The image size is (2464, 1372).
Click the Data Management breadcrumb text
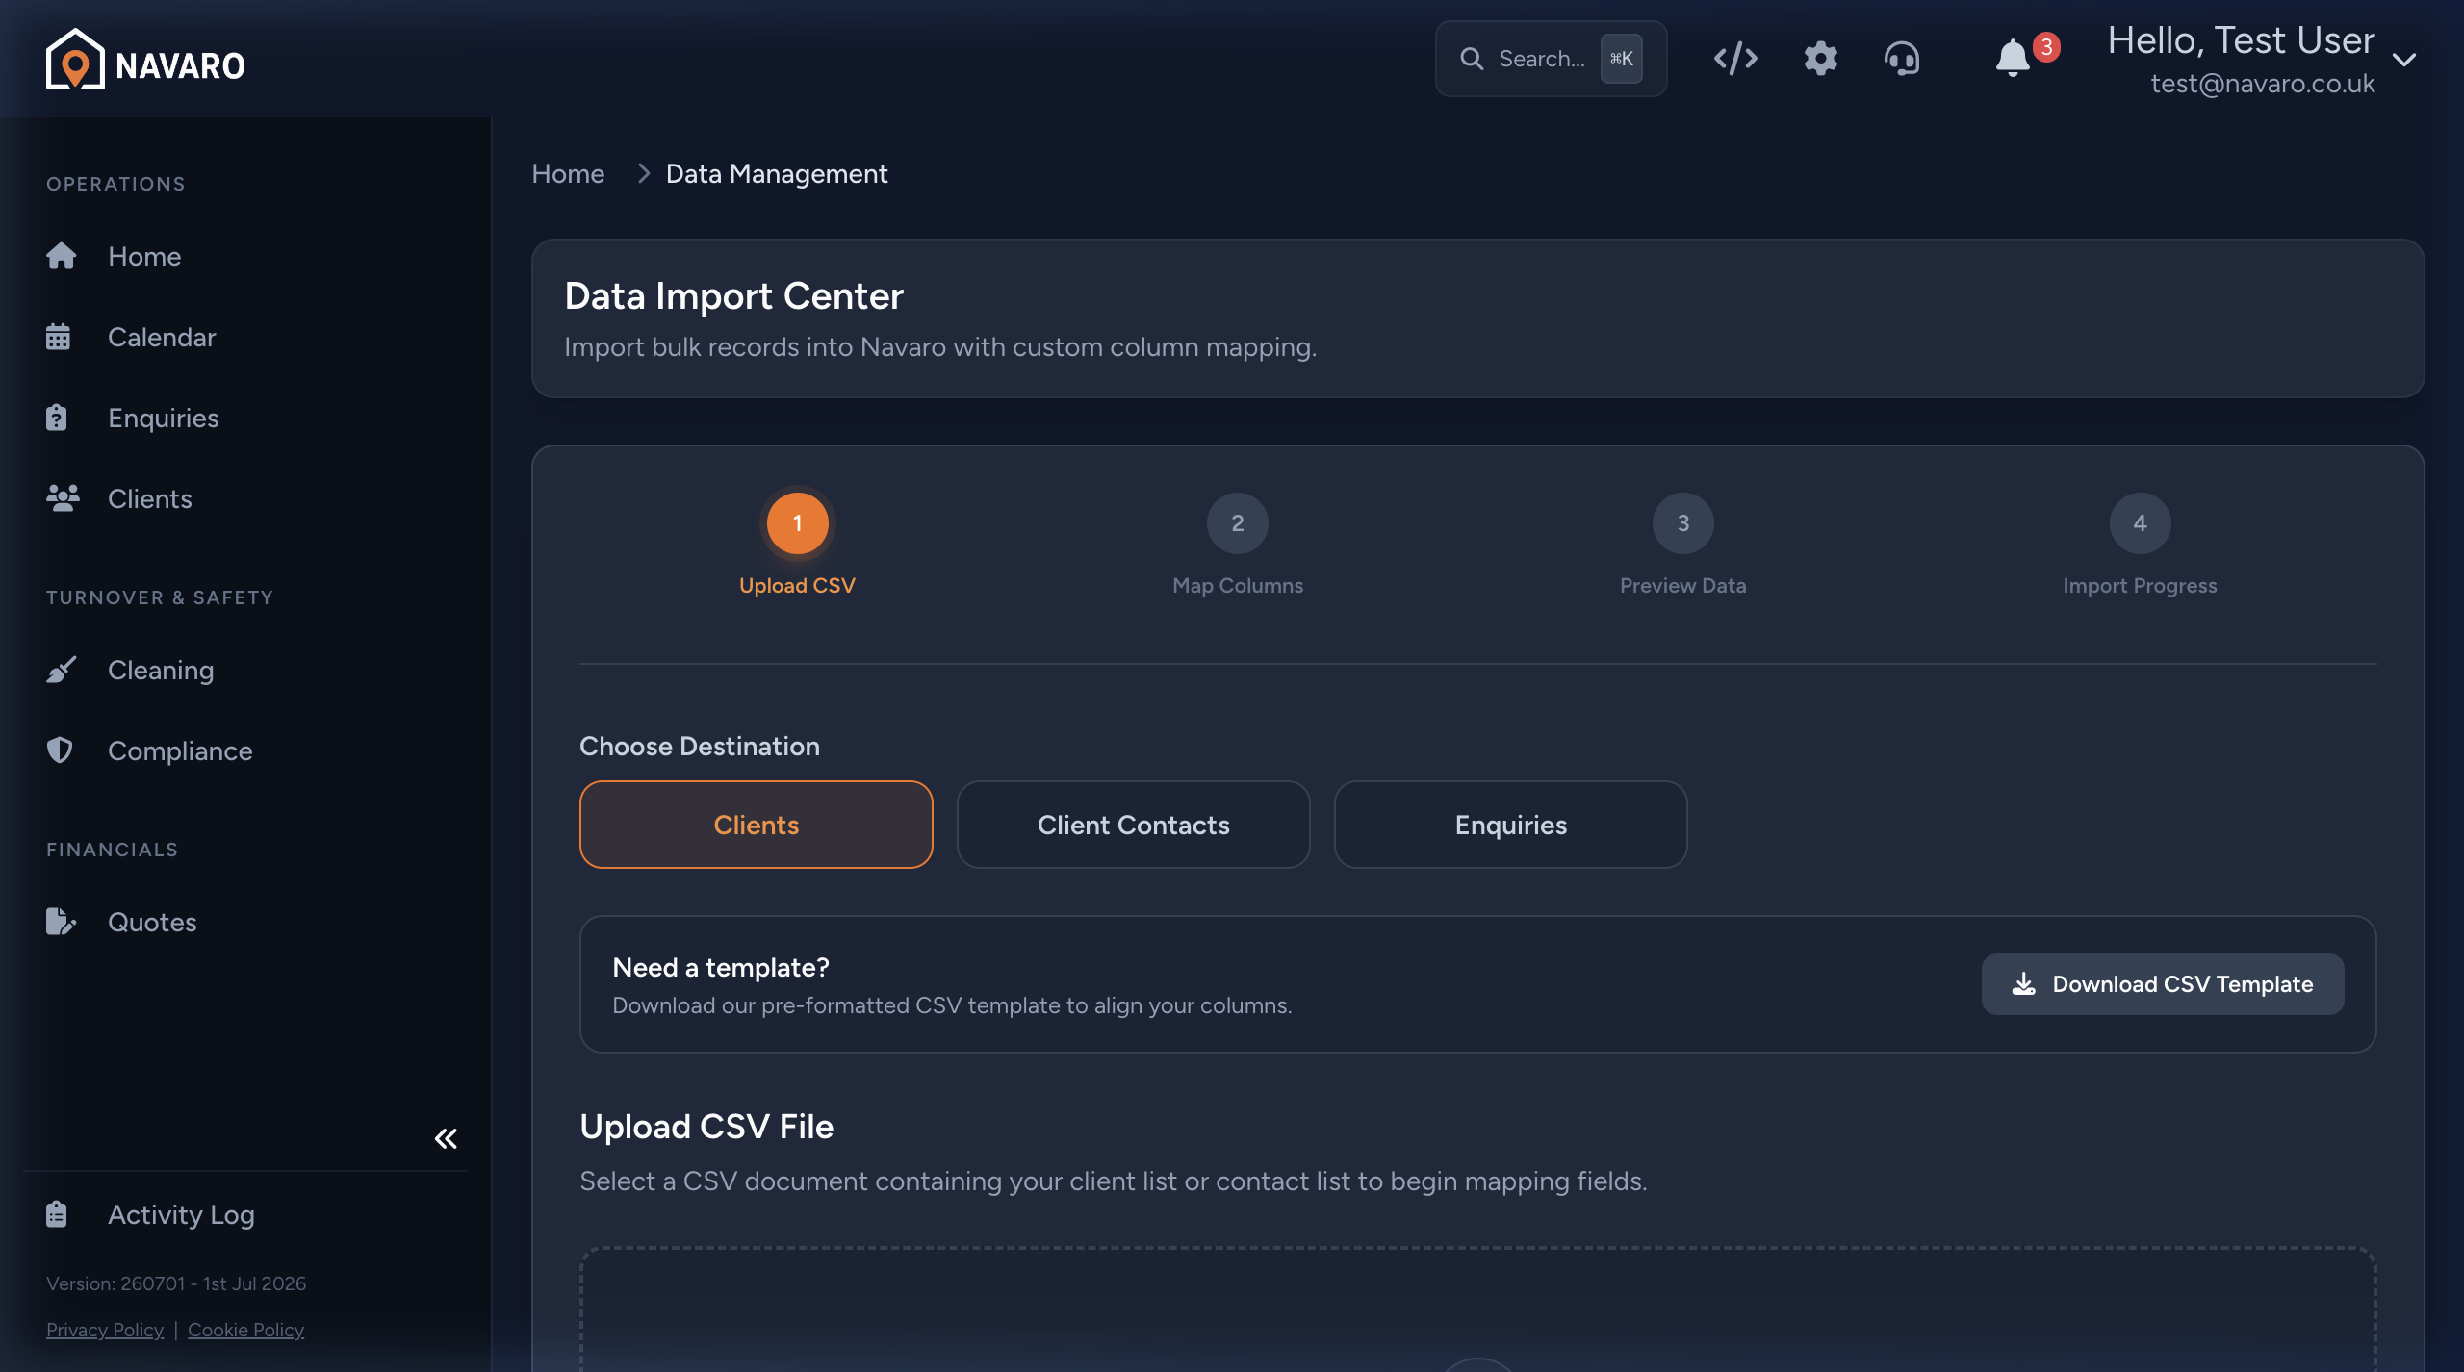(777, 173)
